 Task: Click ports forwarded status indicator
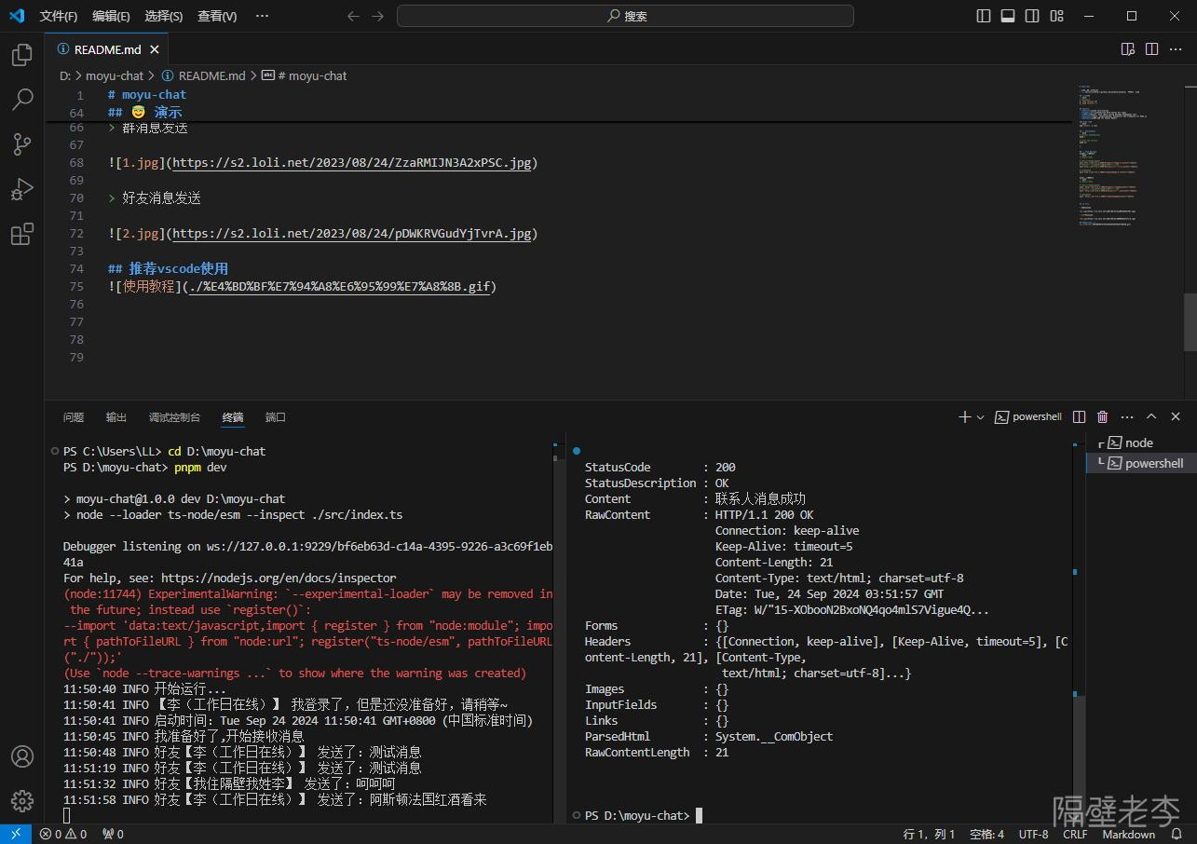tap(113, 834)
